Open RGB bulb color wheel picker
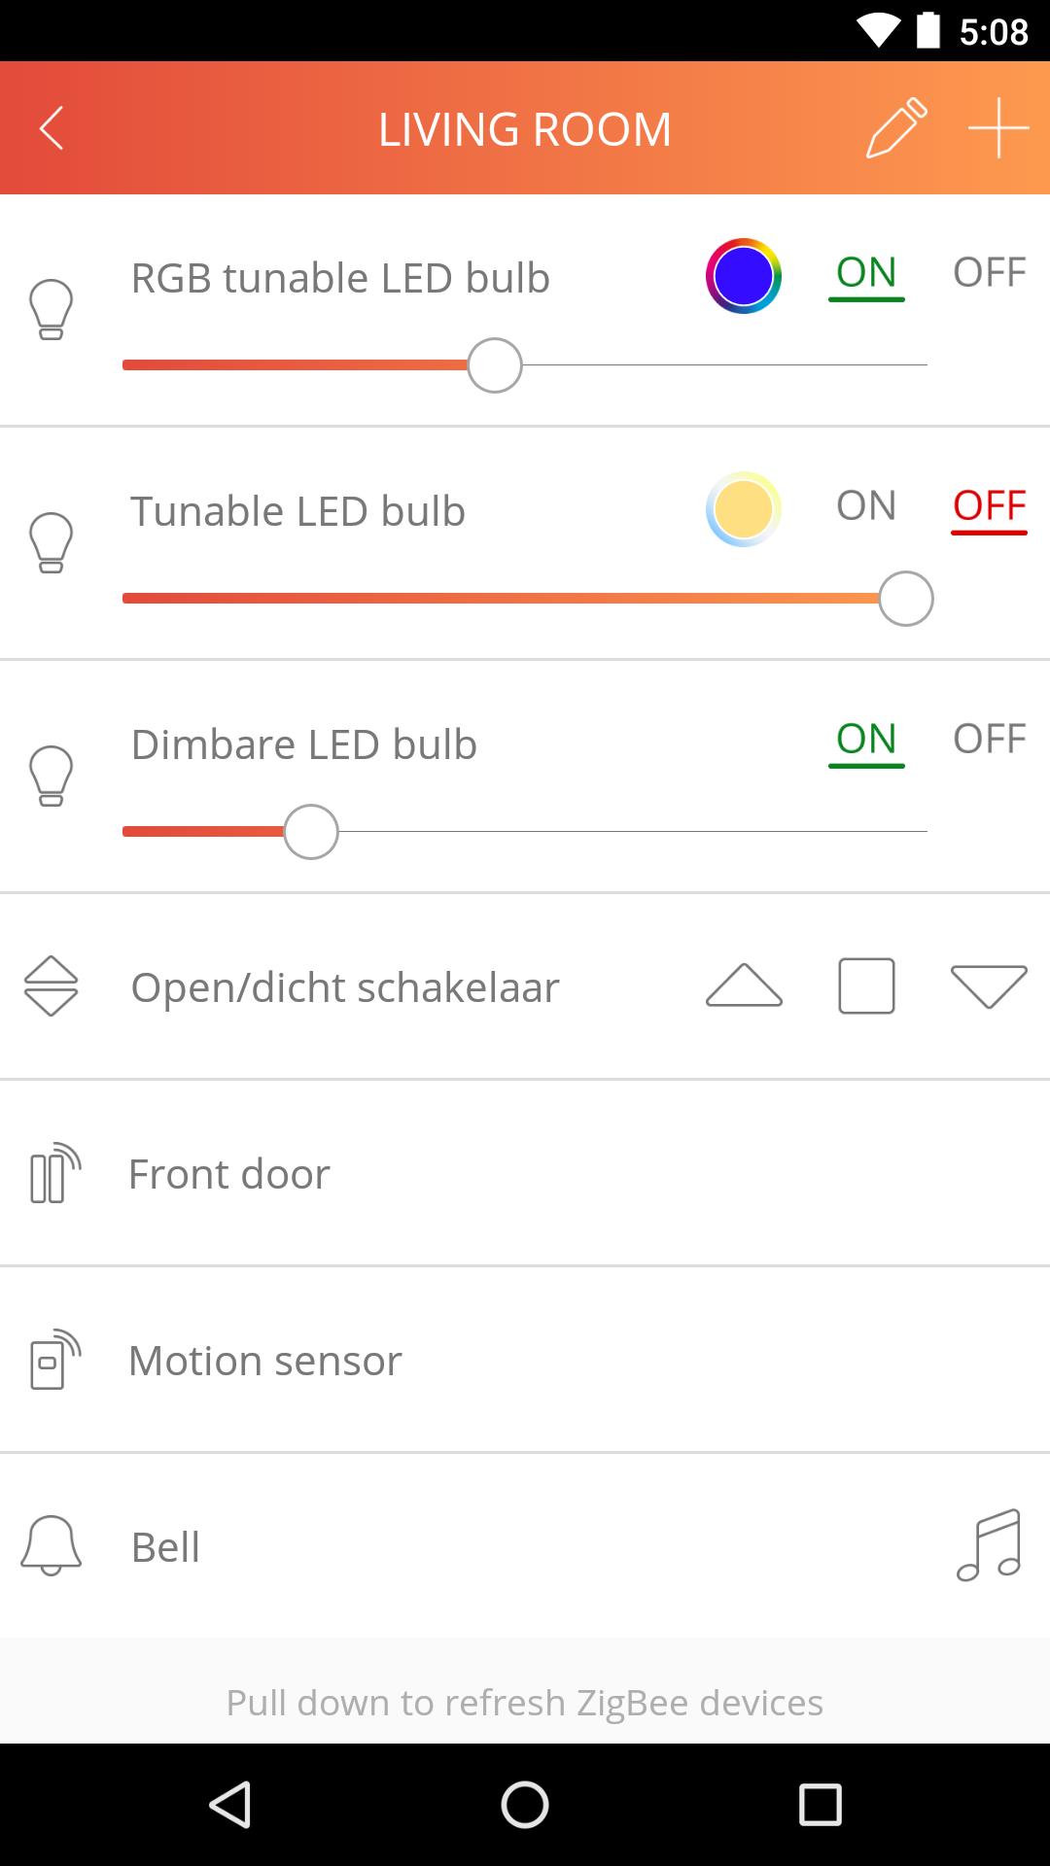The image size is (1050, 1866). pyautogui.click(x=744, y=276)
